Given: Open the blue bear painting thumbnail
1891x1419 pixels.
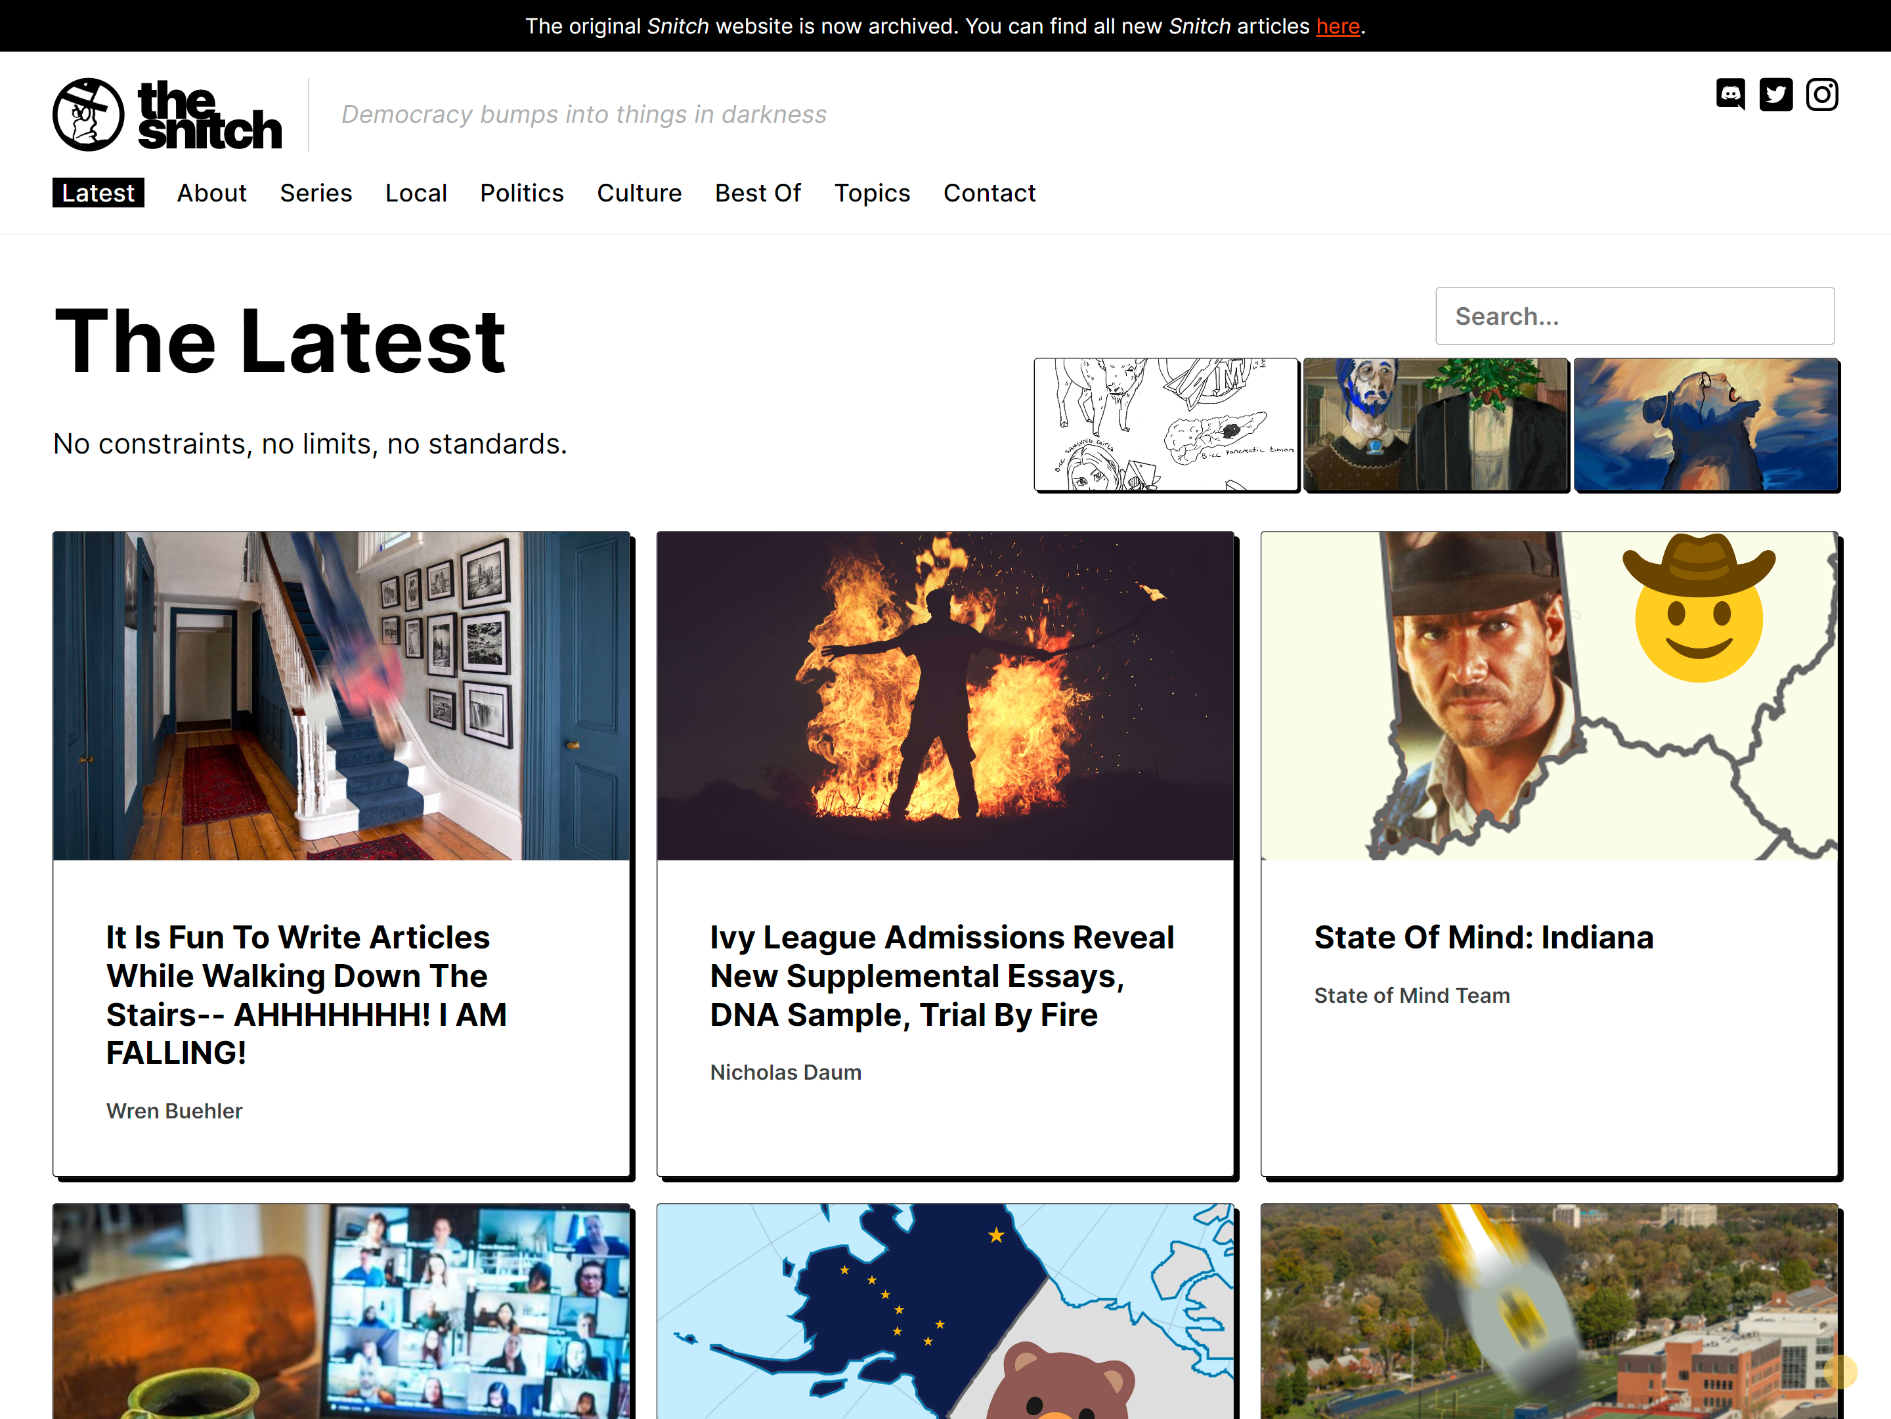Looking at the screenshot, I should [x=1706, y=425].
